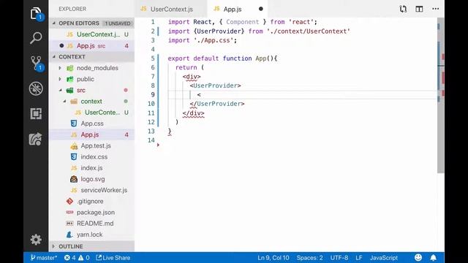Switch to the UserContext.js tab

(170, 9)
